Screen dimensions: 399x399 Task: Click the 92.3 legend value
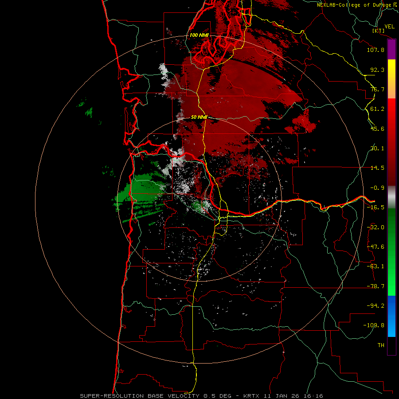tap(377, 70)
